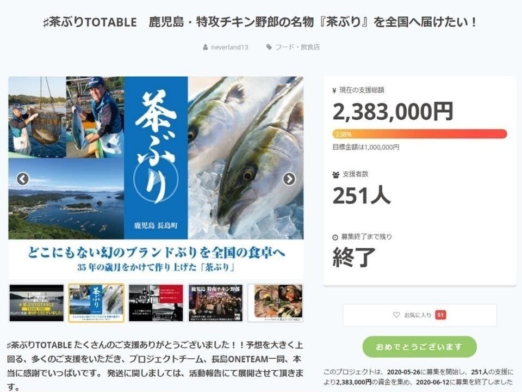Select the 特攻チキン野郎 group photo thumbnail
This screenshot has height=392, width=522.
tap(215, 303)
